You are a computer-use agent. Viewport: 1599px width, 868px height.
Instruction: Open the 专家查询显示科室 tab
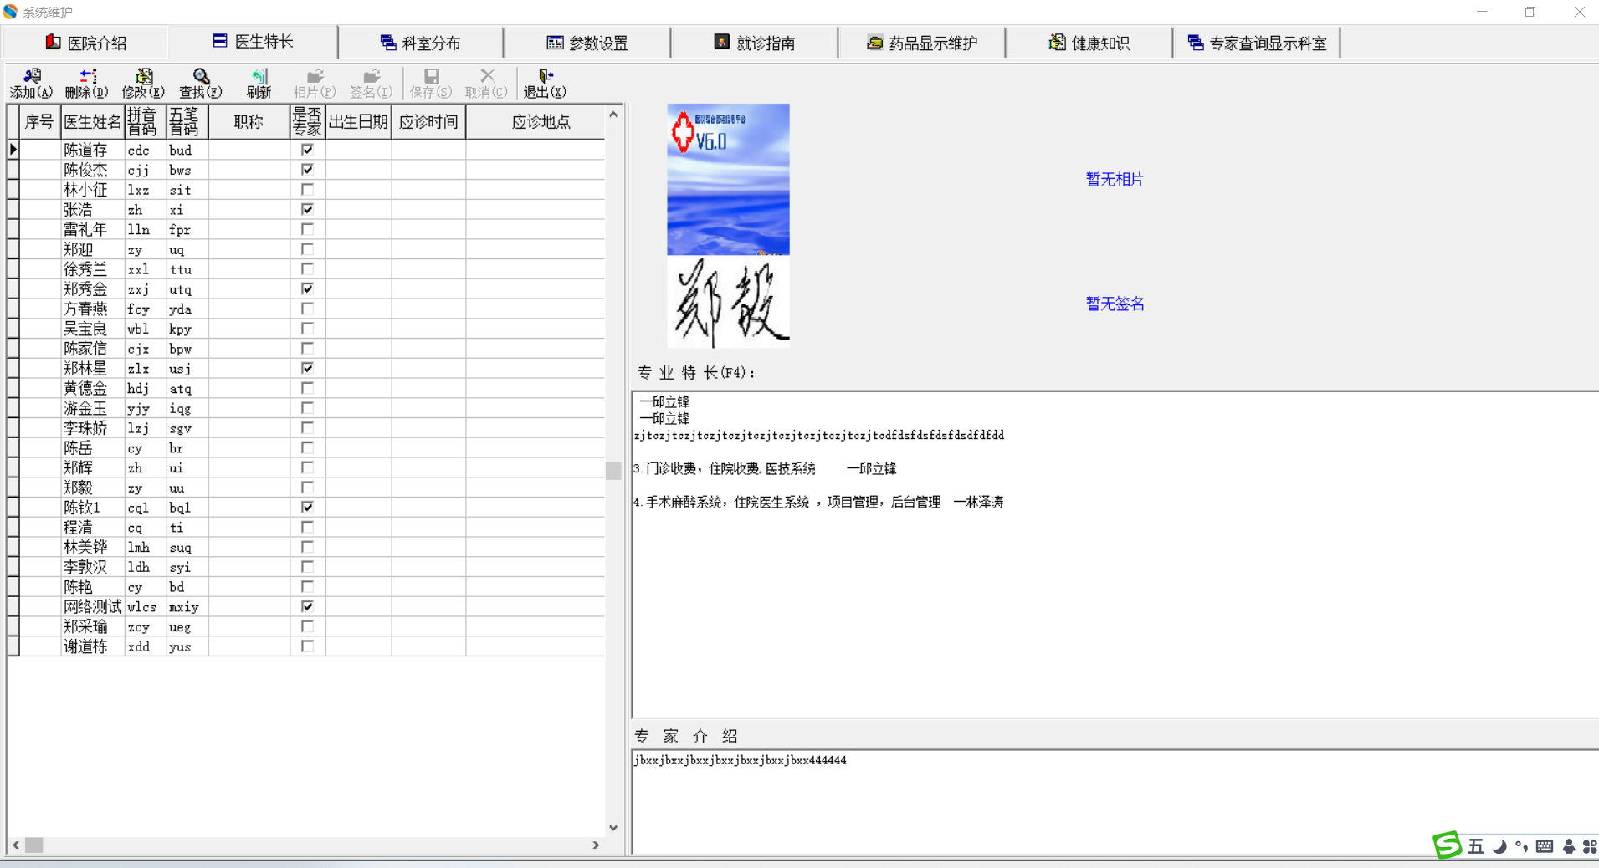coord(1256,43)
